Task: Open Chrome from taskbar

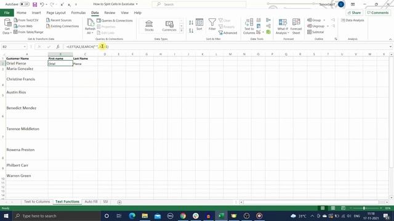Action: pyautogui.click(x=183, y=215)
